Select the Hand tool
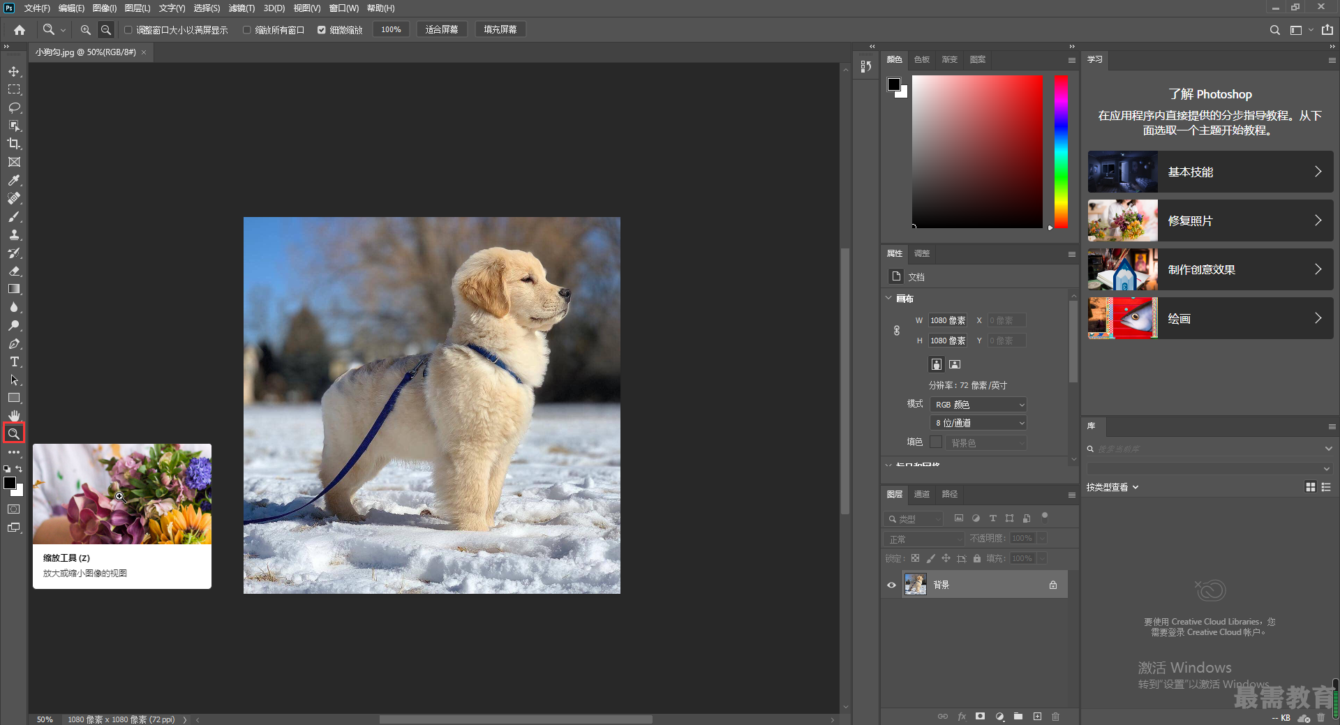The width and height of the screenshot is (1340, 725). pos(14,416)
